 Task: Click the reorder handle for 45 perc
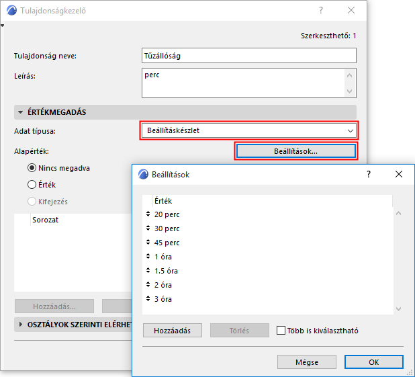tap(148, 242)
